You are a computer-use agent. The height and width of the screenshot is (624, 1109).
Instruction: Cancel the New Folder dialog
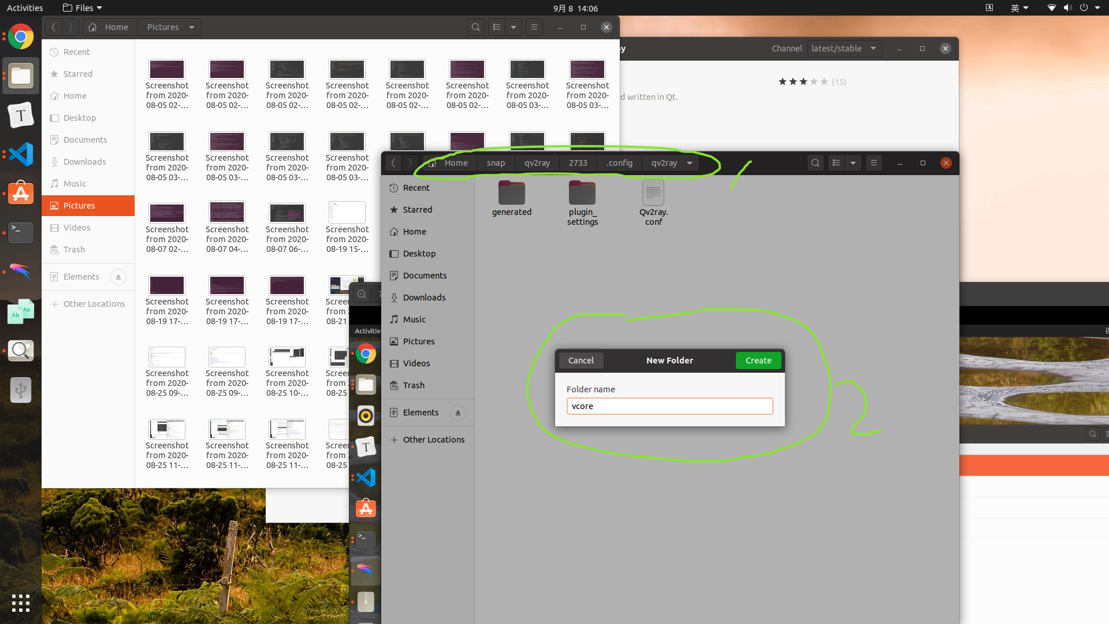pyautogui.click(x=580, y=361)
